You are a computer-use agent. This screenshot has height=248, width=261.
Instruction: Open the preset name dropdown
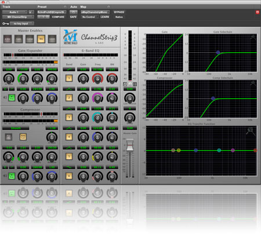(x=52, y=12)
